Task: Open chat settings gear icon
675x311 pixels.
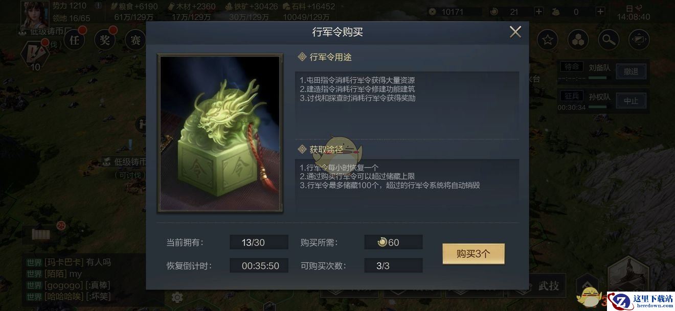Action: coord(177,297)
